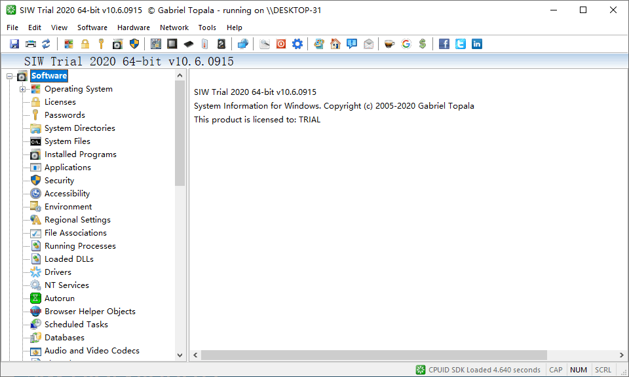Image resolution: width=629 pixels, height=377 pixels.
Task: Click the padlock Licenses toolbar icon
Action: pos(85,44)
